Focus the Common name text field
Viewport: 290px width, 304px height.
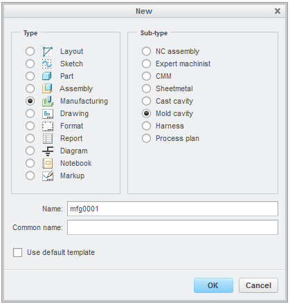(172, 227)
